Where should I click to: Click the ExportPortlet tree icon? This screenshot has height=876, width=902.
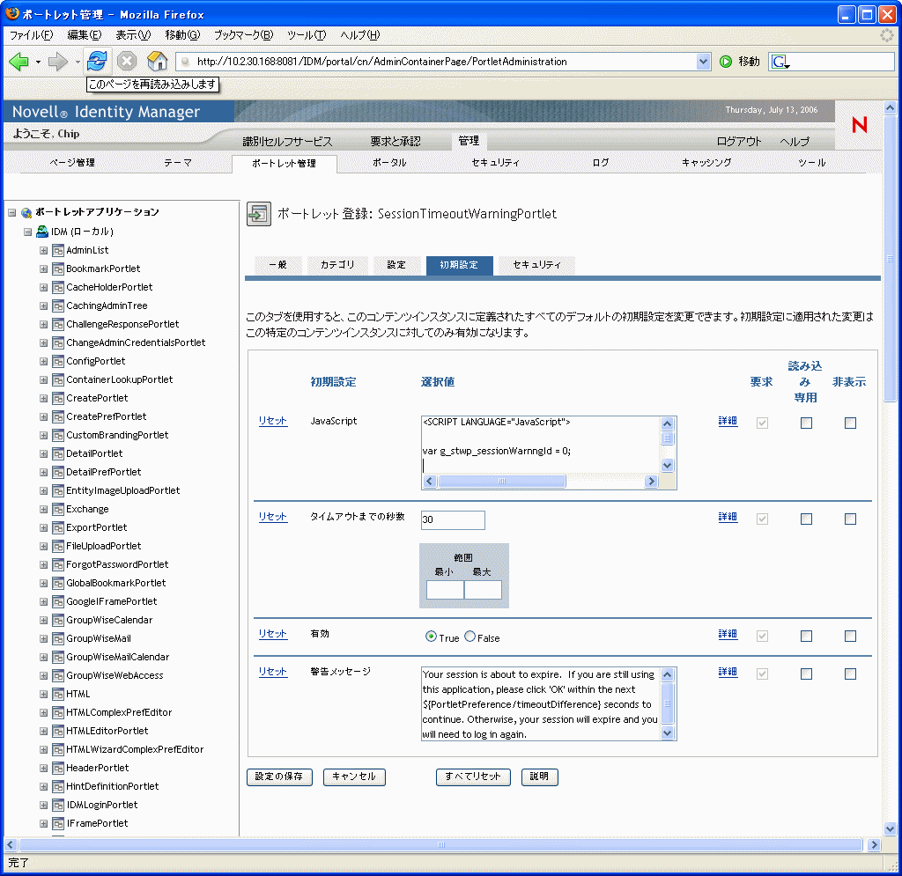pos(57,527)
